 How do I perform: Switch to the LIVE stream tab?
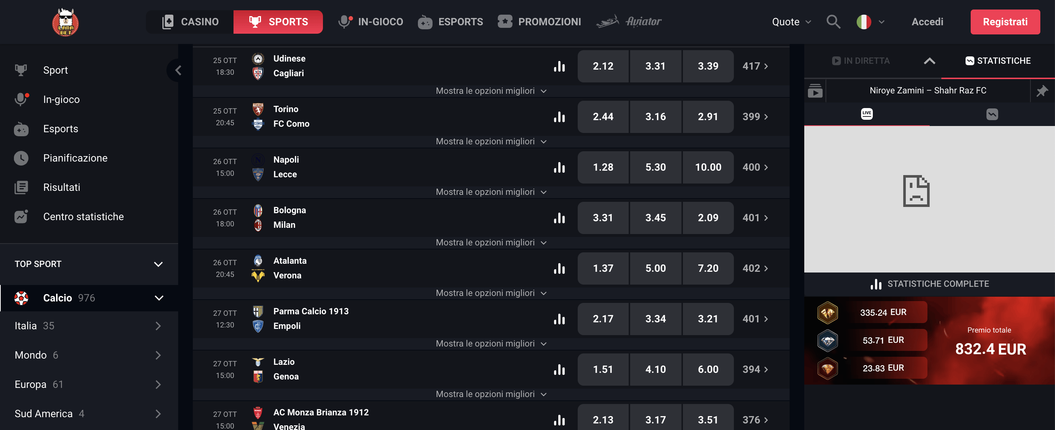866,114
